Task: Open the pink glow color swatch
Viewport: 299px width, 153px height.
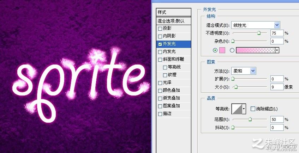Action: [x=222, y=50]
